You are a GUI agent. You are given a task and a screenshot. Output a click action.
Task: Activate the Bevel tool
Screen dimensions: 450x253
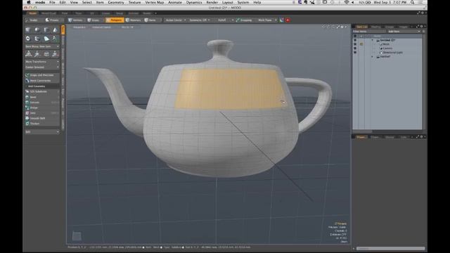point(42,97)
